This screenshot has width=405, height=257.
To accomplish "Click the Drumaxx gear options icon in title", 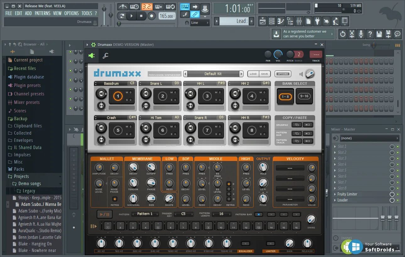I will tap(93, 45).
